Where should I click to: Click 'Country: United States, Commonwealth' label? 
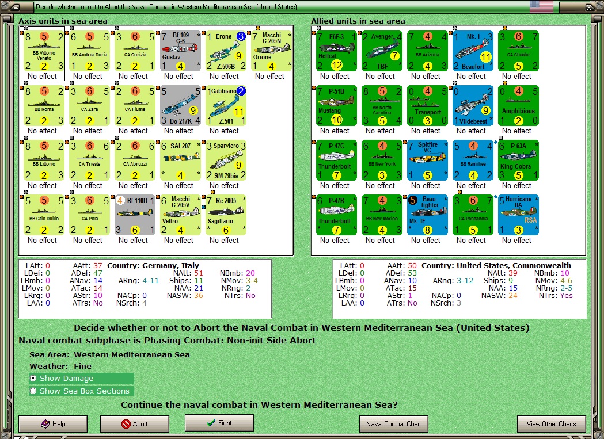pyautogui.click(x=496, y=265)
